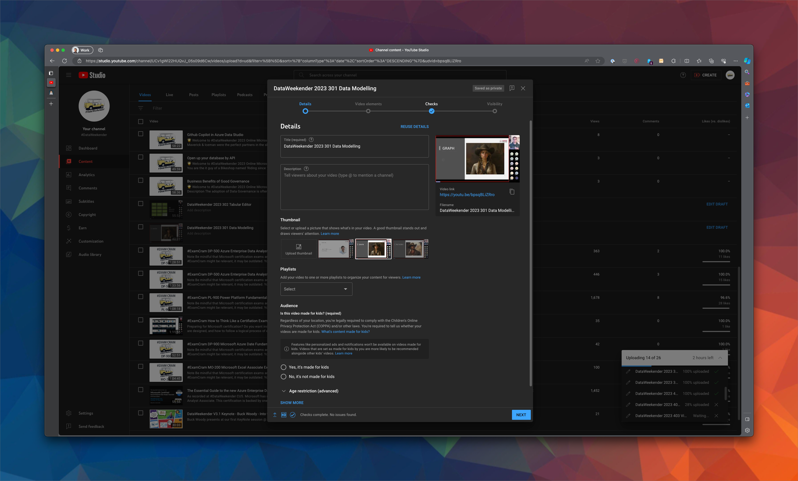This screenshot has height=481, width=798.
Task: Open the Copyright section in the sidebar
Action: pos(87,214)
